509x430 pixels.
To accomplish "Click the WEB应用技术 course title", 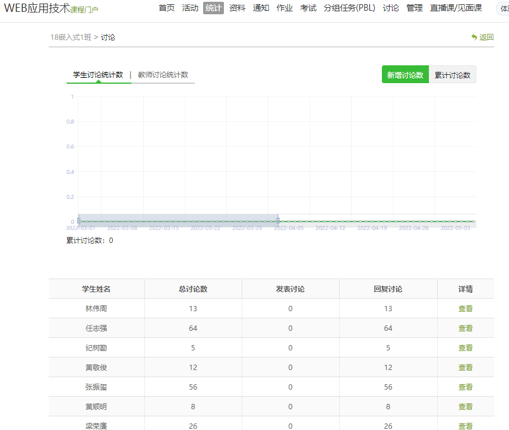I will (37, 8).
